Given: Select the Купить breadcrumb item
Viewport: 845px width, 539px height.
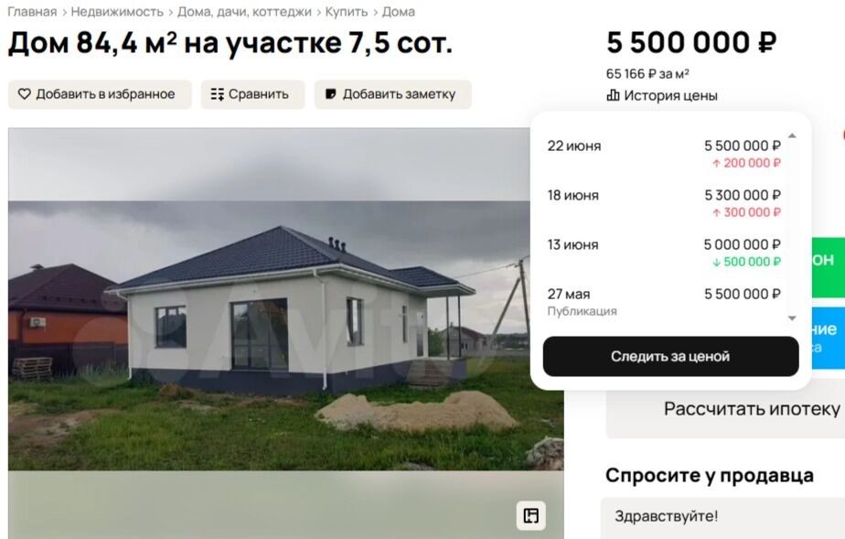Looking at the screenshot, I should (347, 12).
